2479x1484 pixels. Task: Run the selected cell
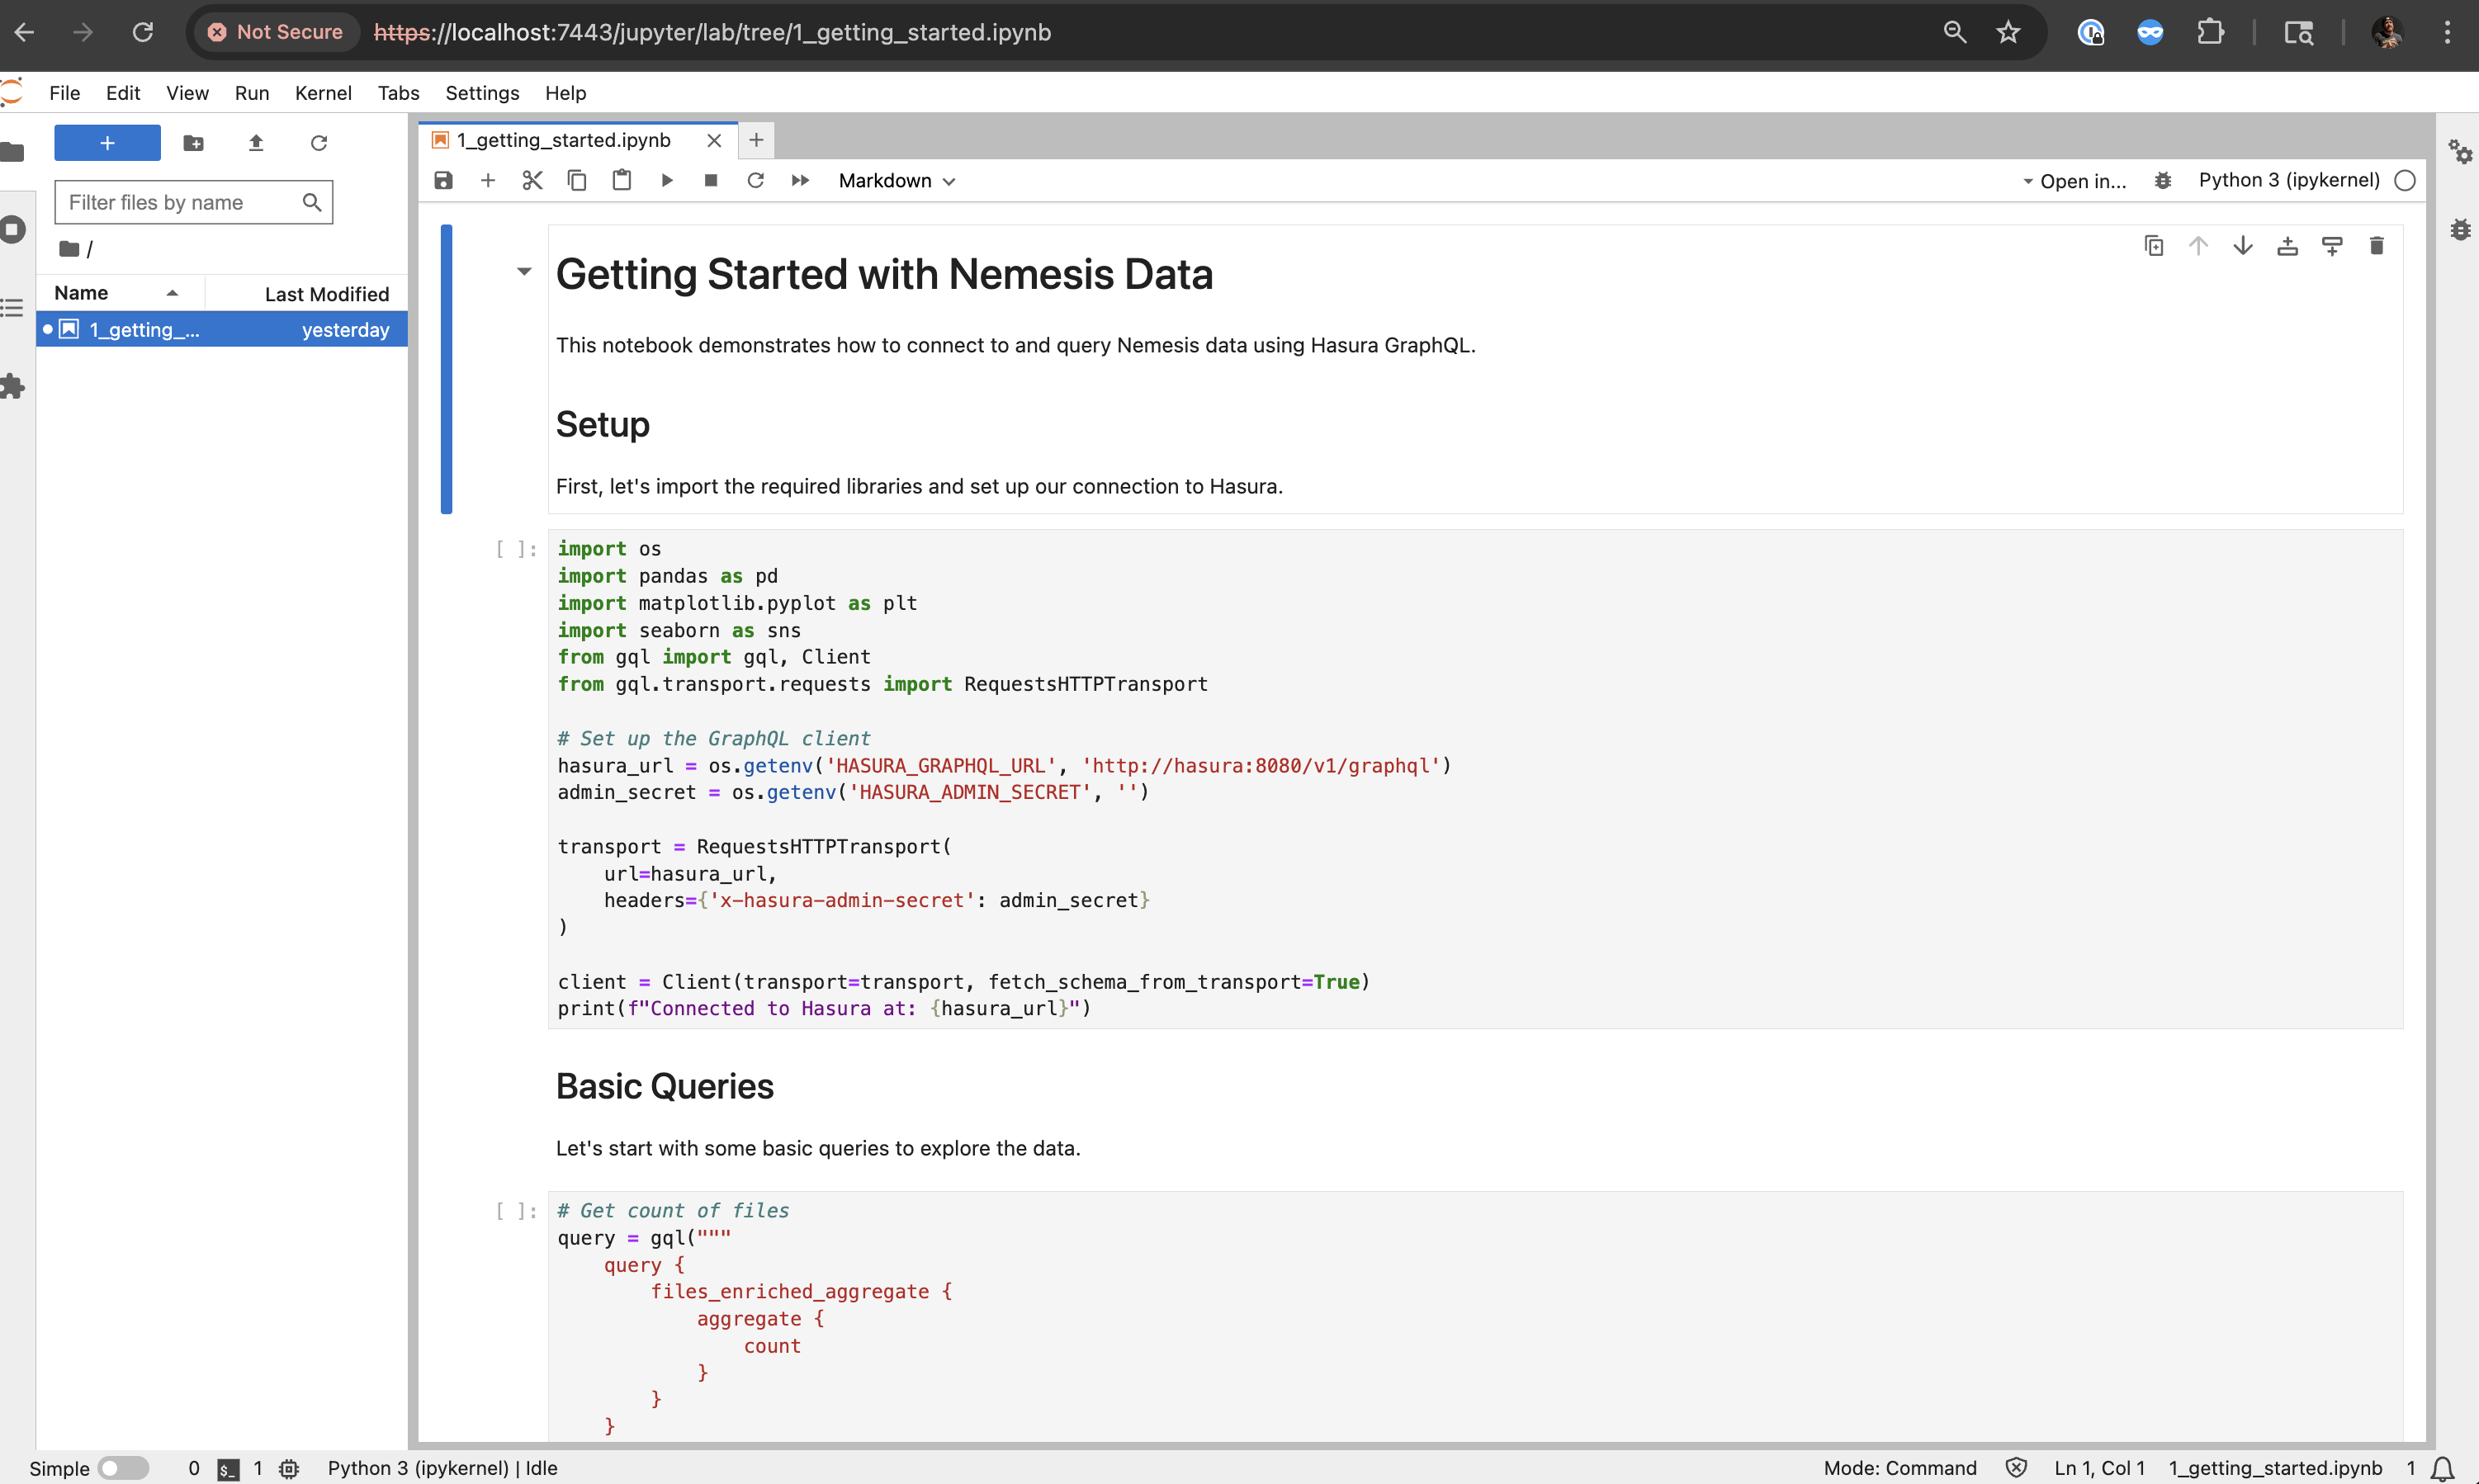coord(666,181)
